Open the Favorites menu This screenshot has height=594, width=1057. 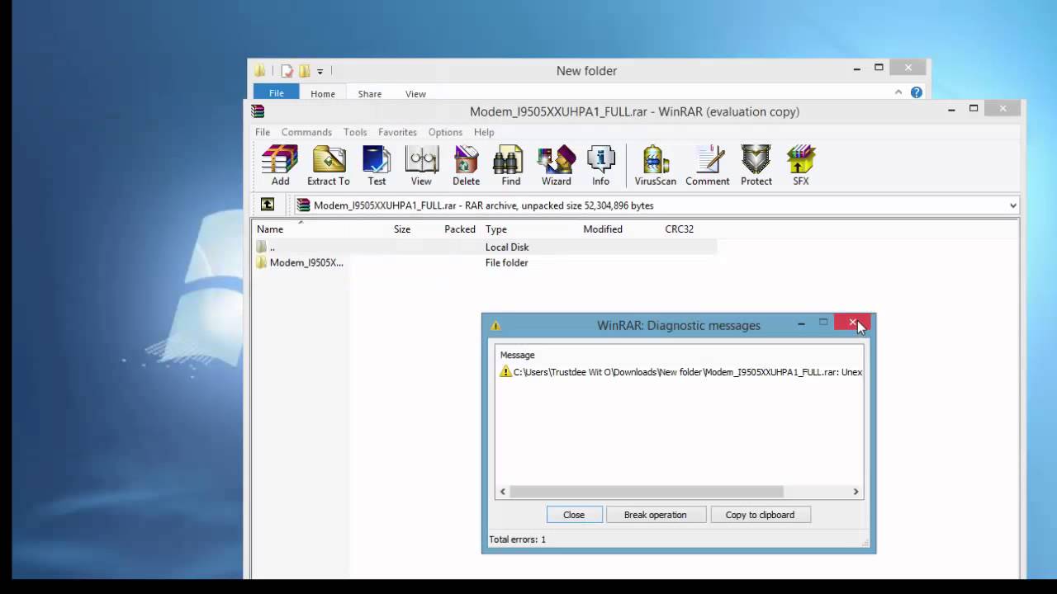tap(397, 132)
